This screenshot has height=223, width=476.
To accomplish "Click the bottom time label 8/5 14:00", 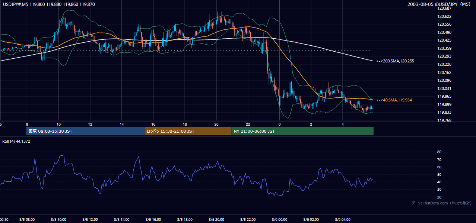I will coord(122,220).
